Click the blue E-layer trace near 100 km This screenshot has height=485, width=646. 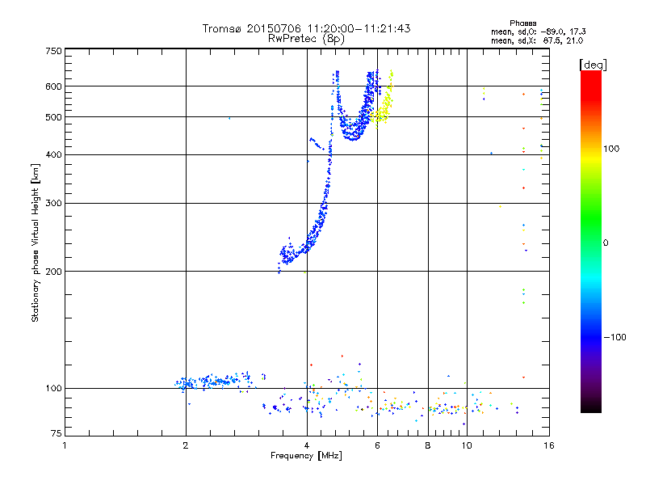[x=214, y=381]
